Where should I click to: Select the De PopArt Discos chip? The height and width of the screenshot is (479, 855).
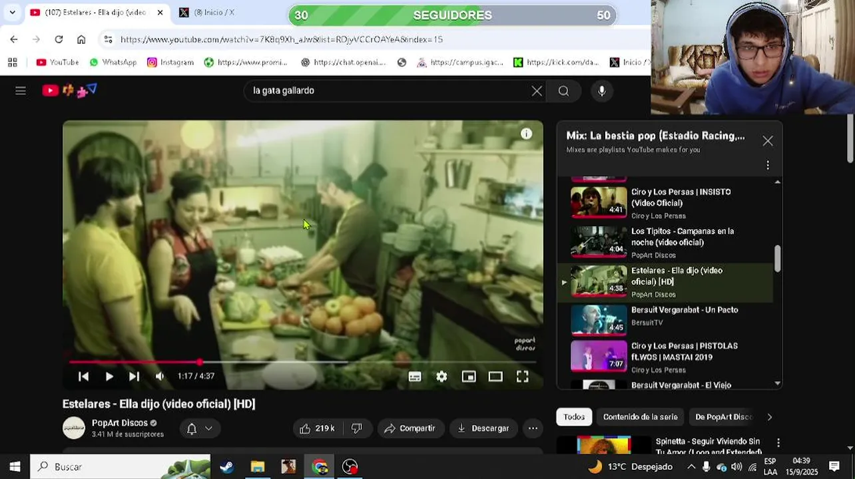coord(723,417)
